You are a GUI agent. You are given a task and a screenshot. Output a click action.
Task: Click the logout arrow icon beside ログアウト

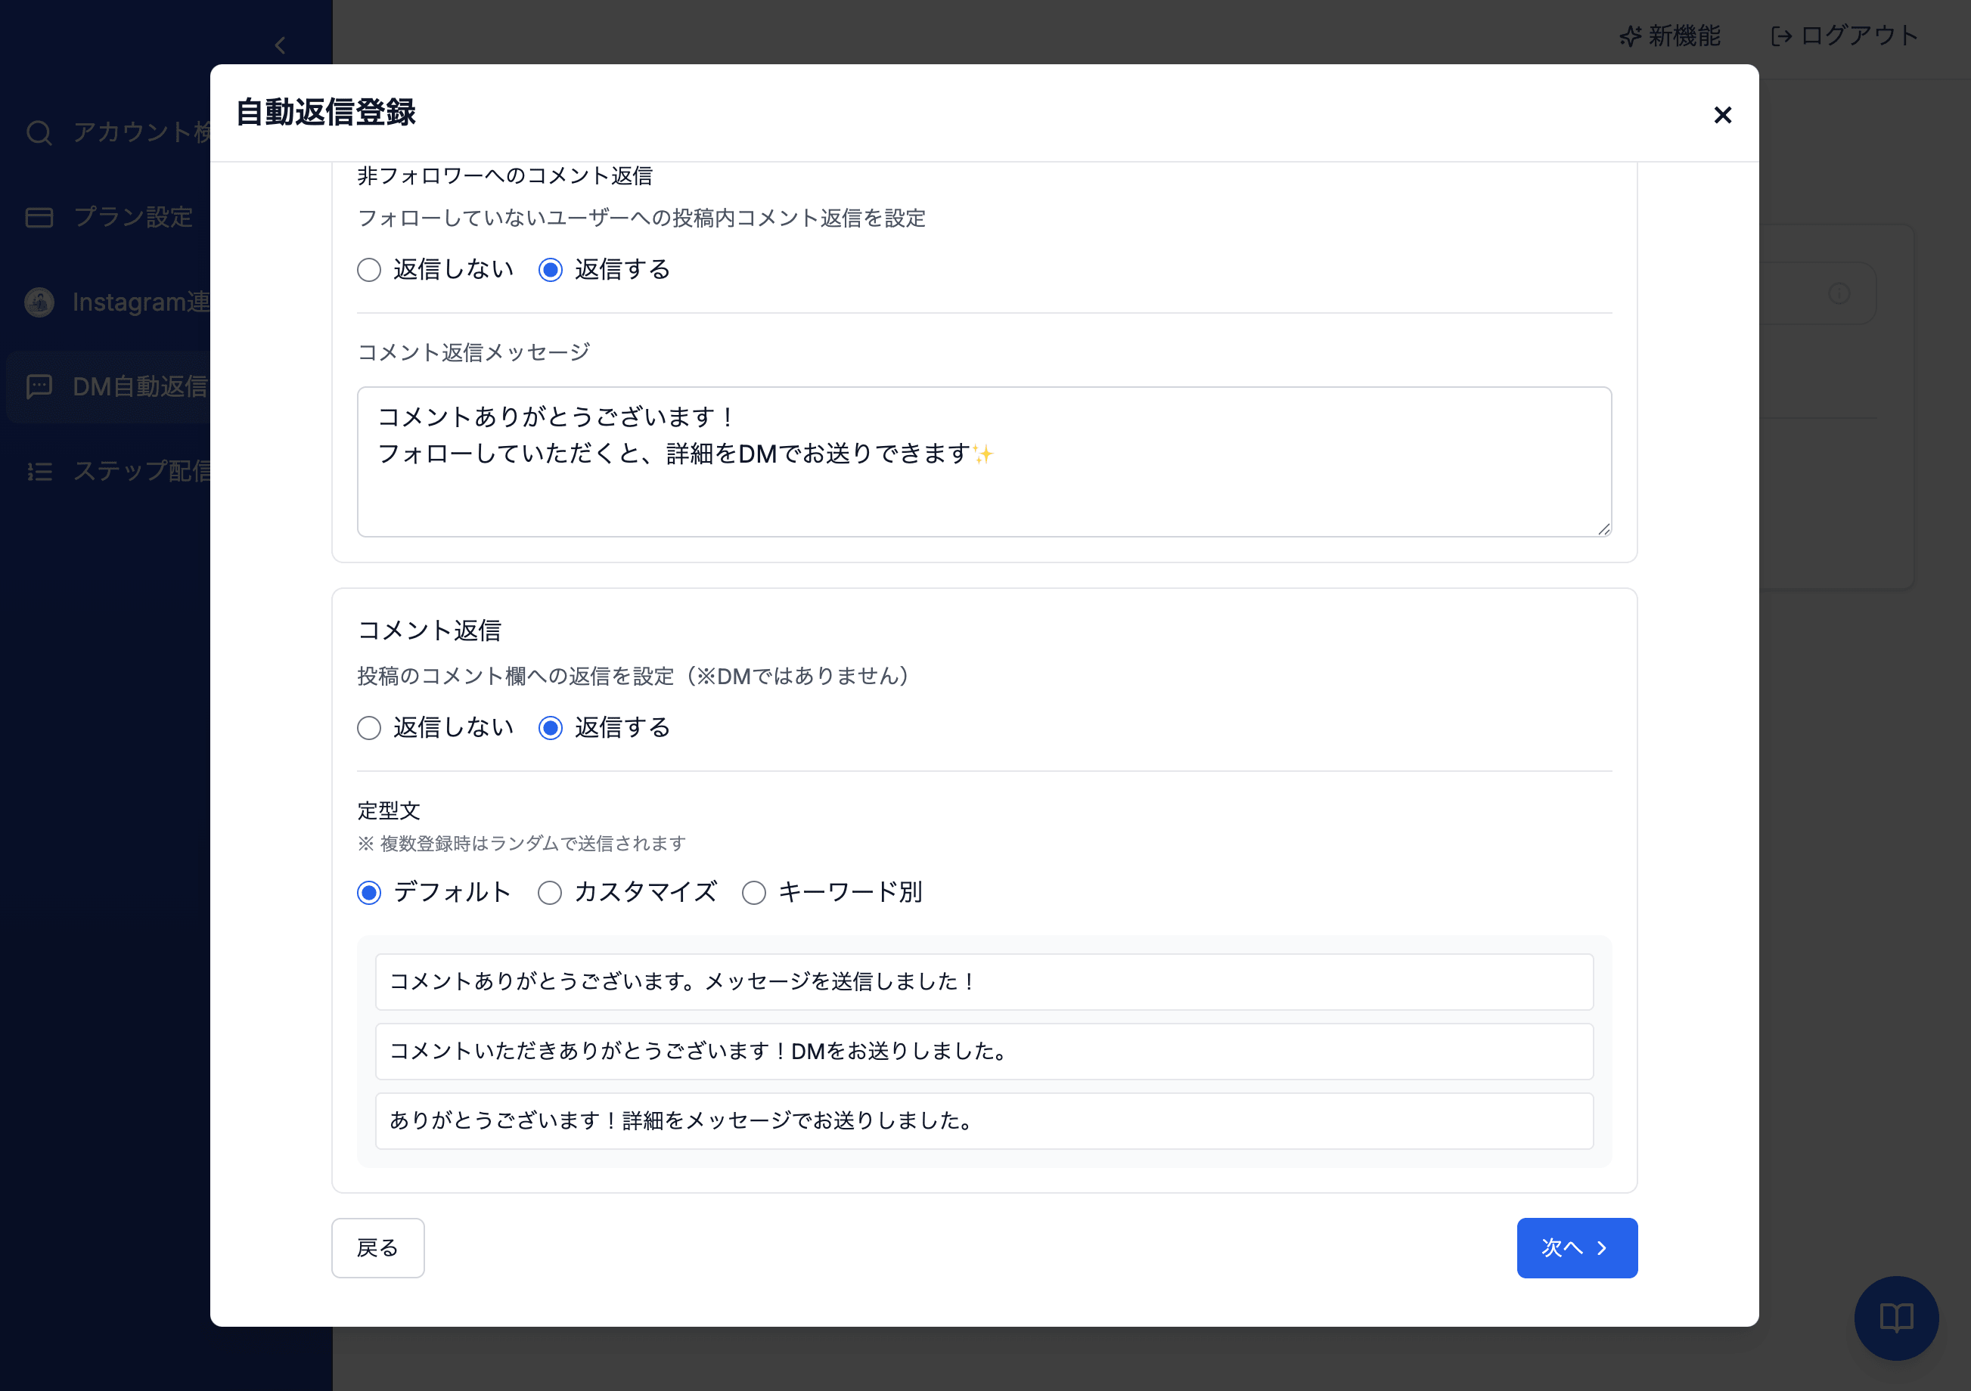click(x=1781, y=36)
